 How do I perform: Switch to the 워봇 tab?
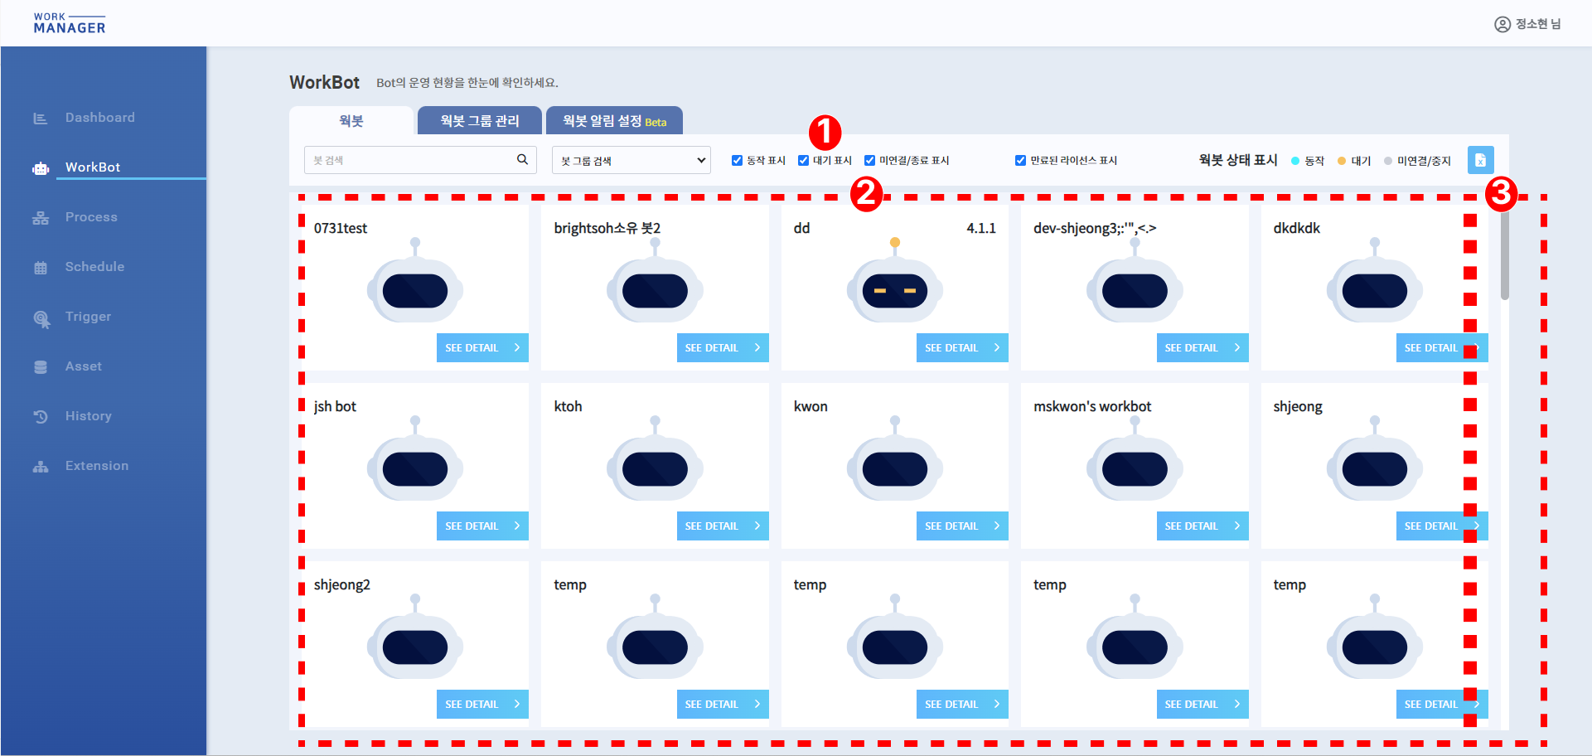click(351, 120)
